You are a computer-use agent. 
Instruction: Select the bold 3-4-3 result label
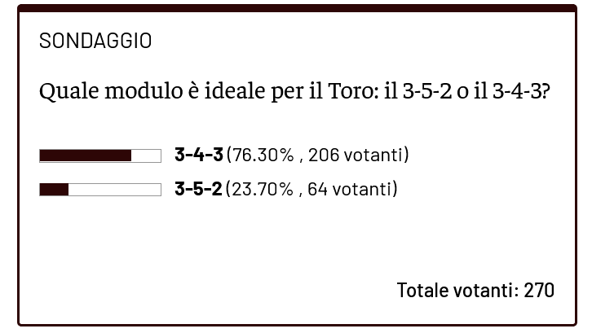(198, 155)
